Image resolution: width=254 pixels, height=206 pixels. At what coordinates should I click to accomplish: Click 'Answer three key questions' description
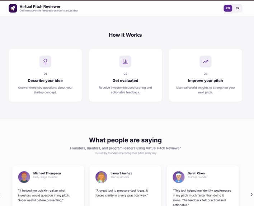click(45, 90)
